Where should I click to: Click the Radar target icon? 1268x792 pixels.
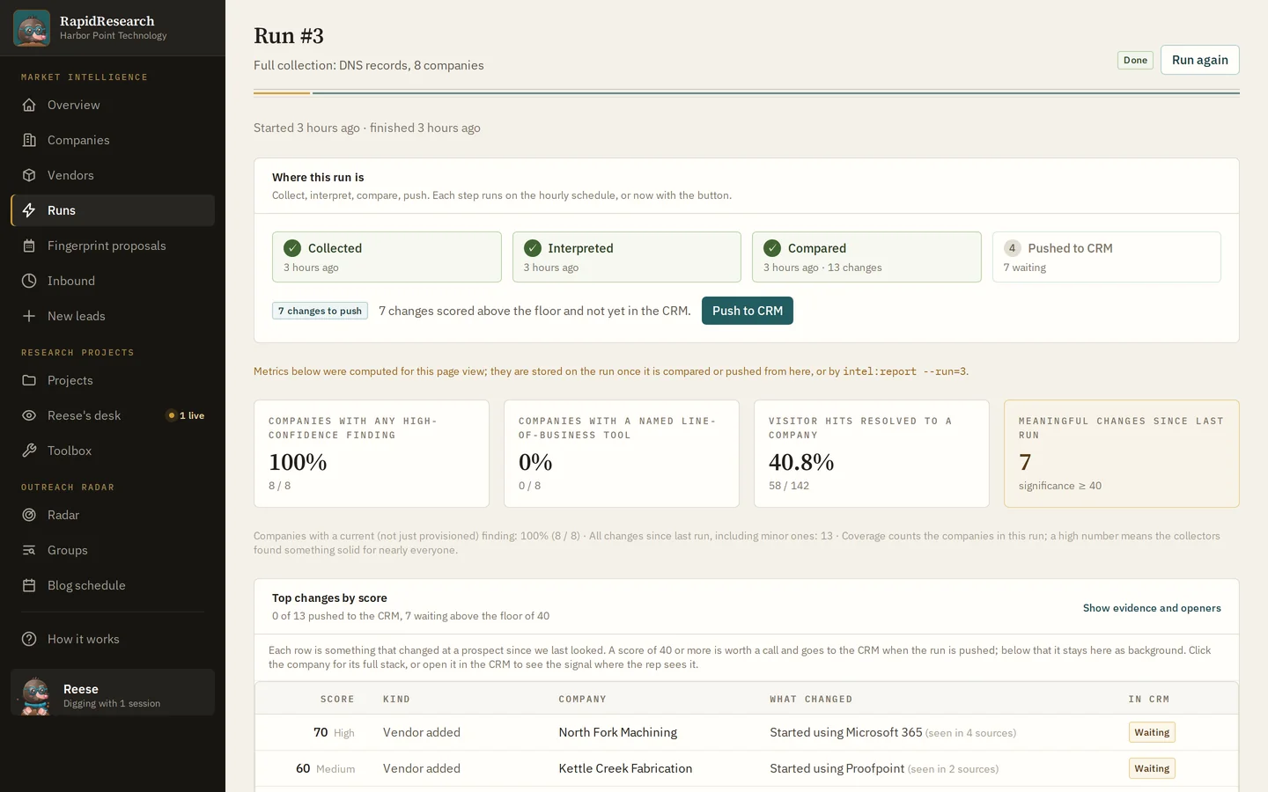coord(29,515)
